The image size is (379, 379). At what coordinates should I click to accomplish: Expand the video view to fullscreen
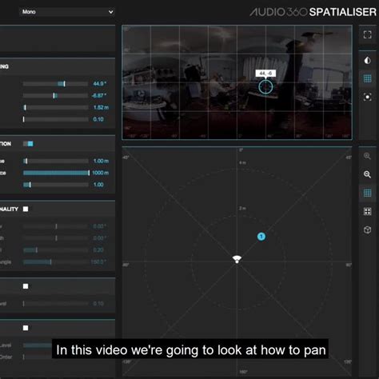coord(367,34)
